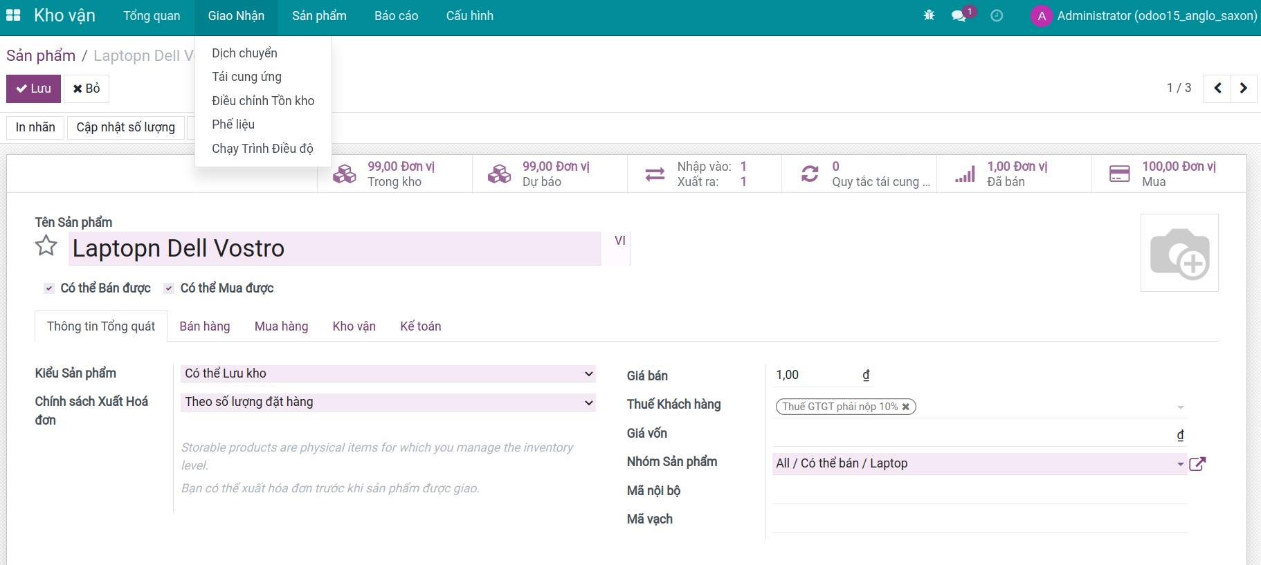
Task: Open the apps grid home menu icon
Action: click(13, 15)
